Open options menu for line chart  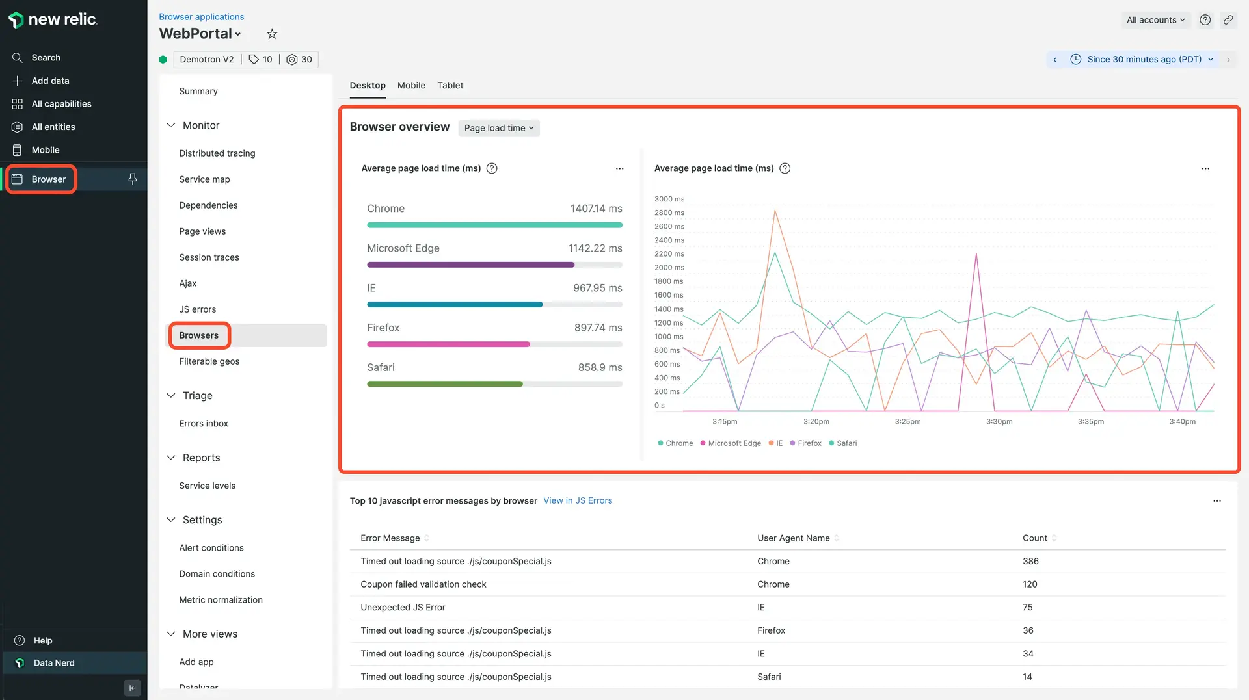(1205, 168)
